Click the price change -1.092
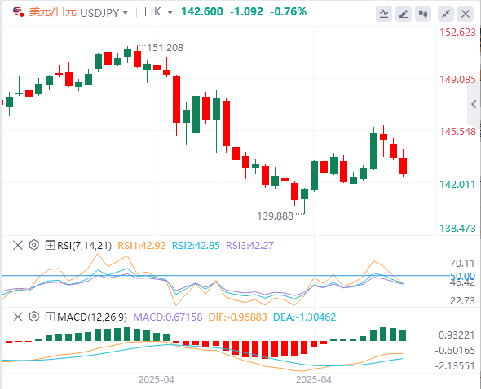 coord(246,12)
